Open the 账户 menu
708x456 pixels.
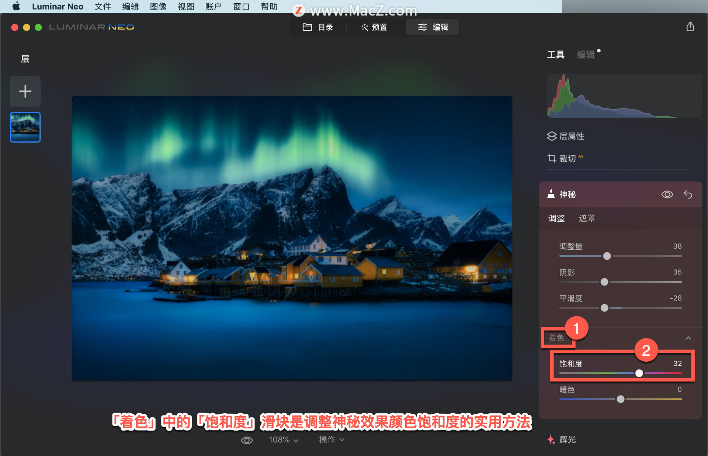coord(214,6)
